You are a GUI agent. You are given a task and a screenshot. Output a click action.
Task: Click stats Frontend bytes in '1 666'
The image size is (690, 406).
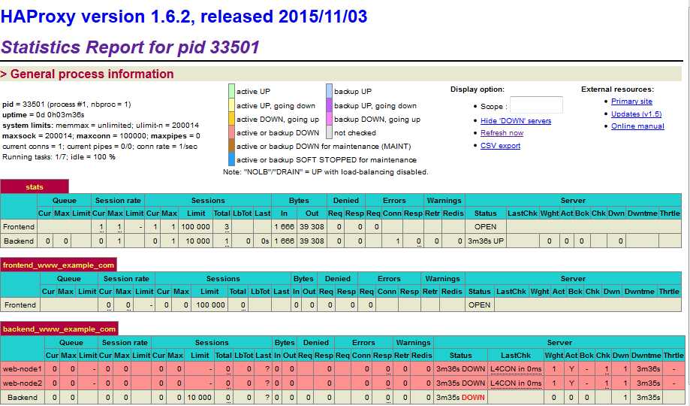(x=285, y=226)
